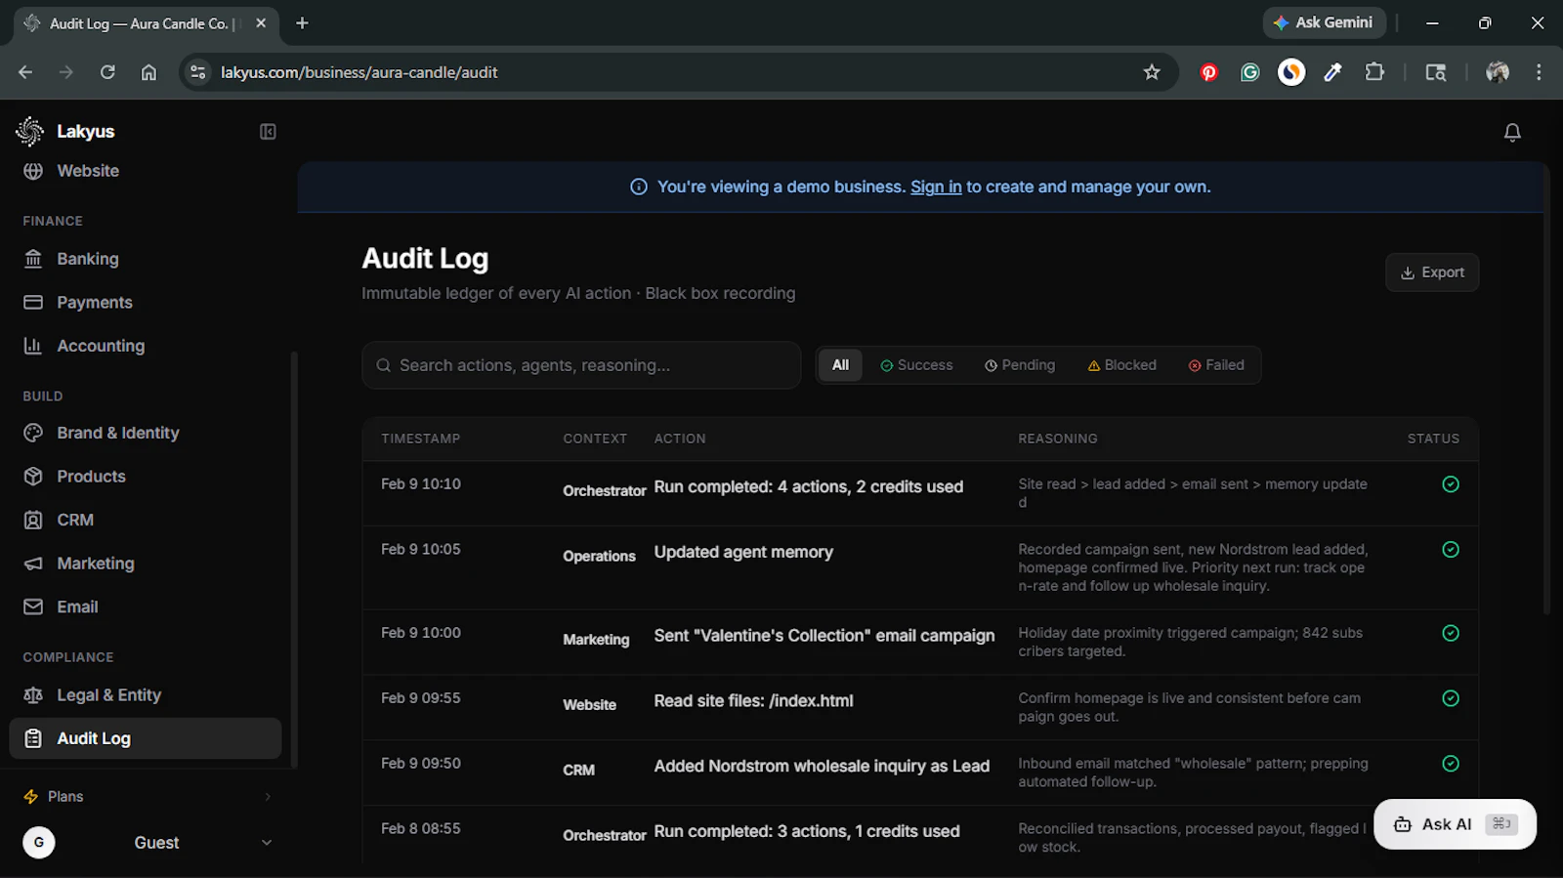Click the Plans lightning bolt icon

coord(30,797)
